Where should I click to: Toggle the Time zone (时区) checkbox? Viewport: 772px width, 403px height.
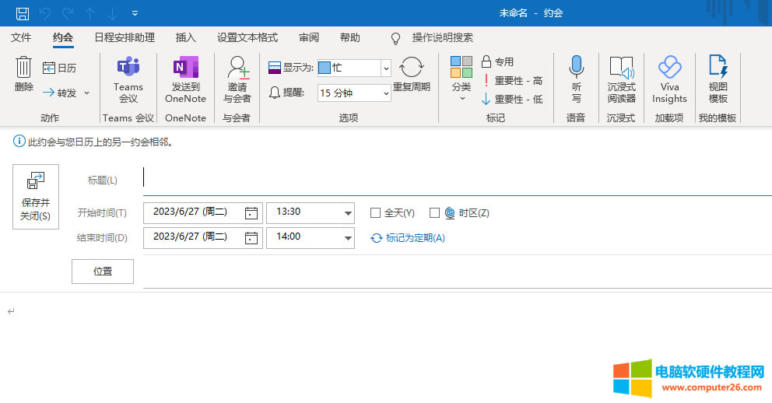point(435,213)
